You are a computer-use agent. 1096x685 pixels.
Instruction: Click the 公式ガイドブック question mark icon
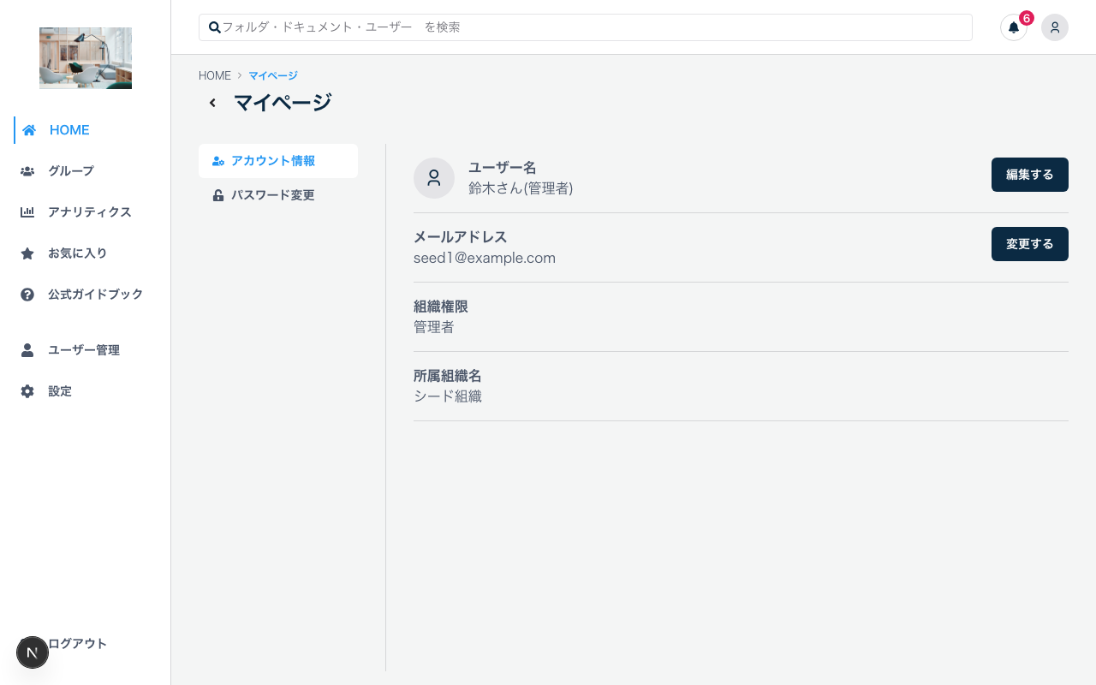pyautogui.click(x=28, y=295)
